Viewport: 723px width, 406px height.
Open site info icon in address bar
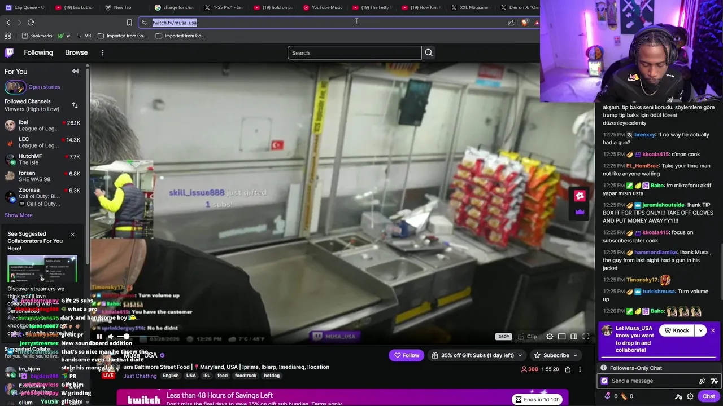click(x=144, y=23)
